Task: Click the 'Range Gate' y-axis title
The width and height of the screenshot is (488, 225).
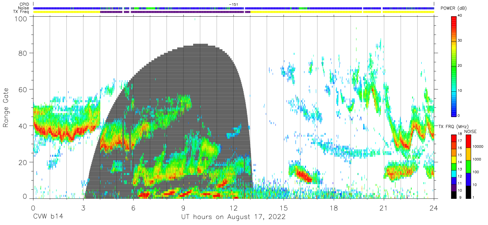Action: pyautogui.click(x=6, y=108)
